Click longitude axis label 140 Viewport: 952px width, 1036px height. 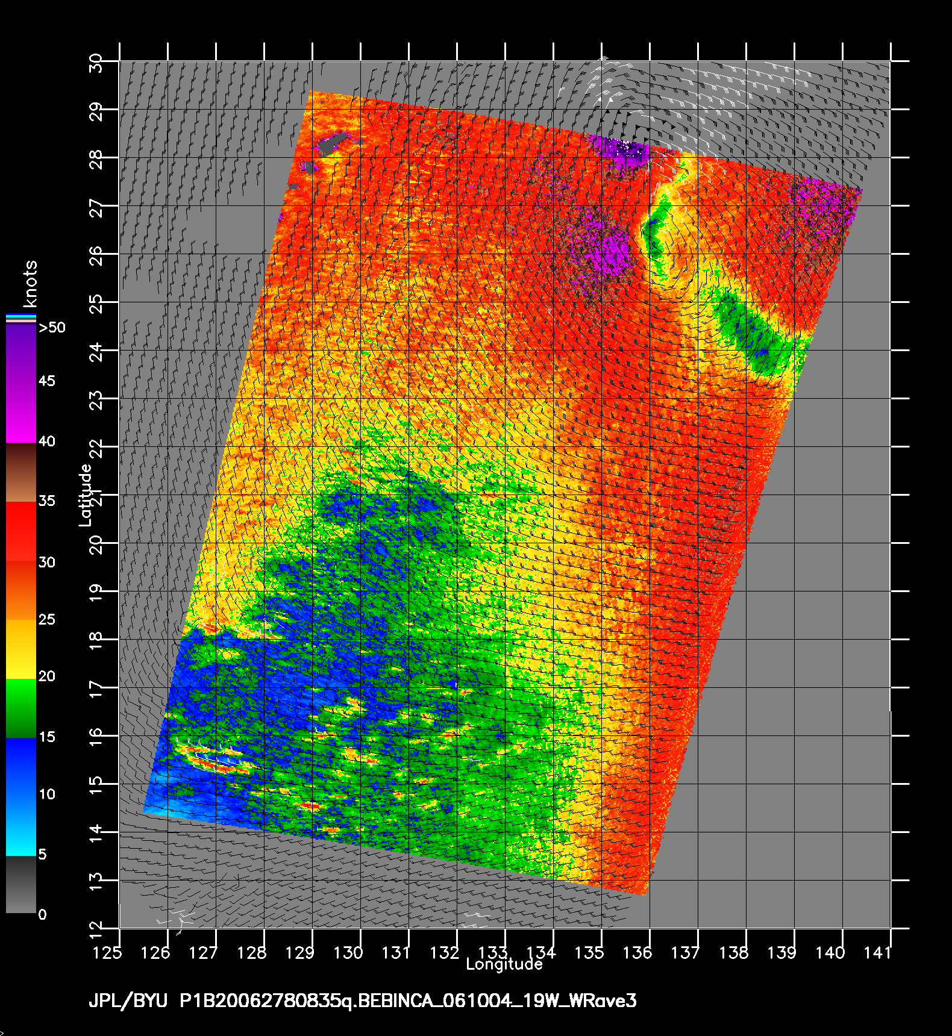[830, 953]
